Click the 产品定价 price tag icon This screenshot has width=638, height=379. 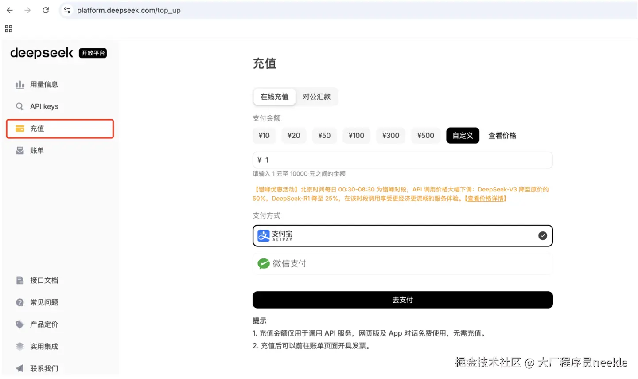20,324
